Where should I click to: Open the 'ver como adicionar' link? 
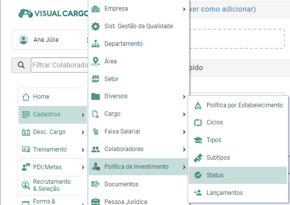222,9
